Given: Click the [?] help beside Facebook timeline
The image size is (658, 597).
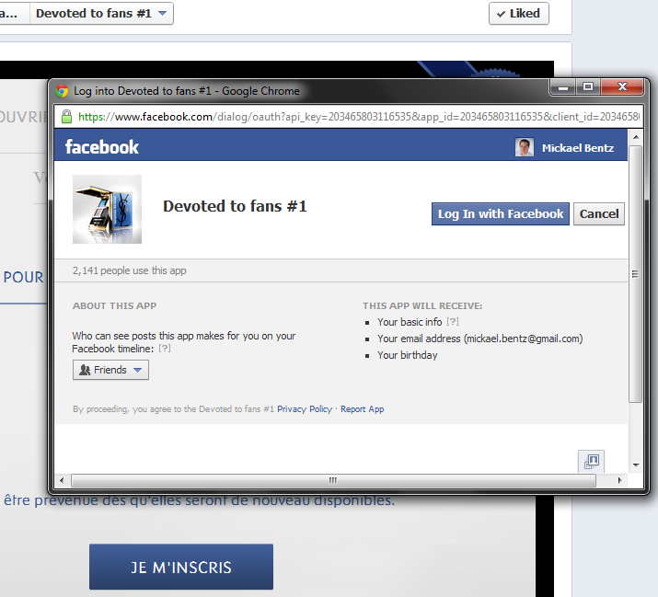Looking at the screenshot, I should [165, 349].
